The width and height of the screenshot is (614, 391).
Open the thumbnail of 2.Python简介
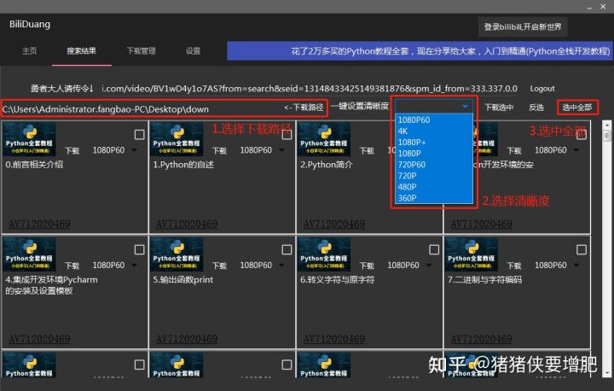point(324,139)
